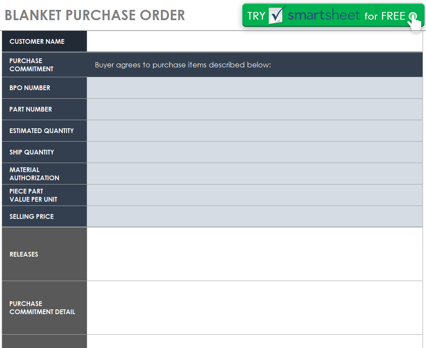Select the Purchase Commitment label cell
Screen dimensions: 426x348
(x=44, y=65)
